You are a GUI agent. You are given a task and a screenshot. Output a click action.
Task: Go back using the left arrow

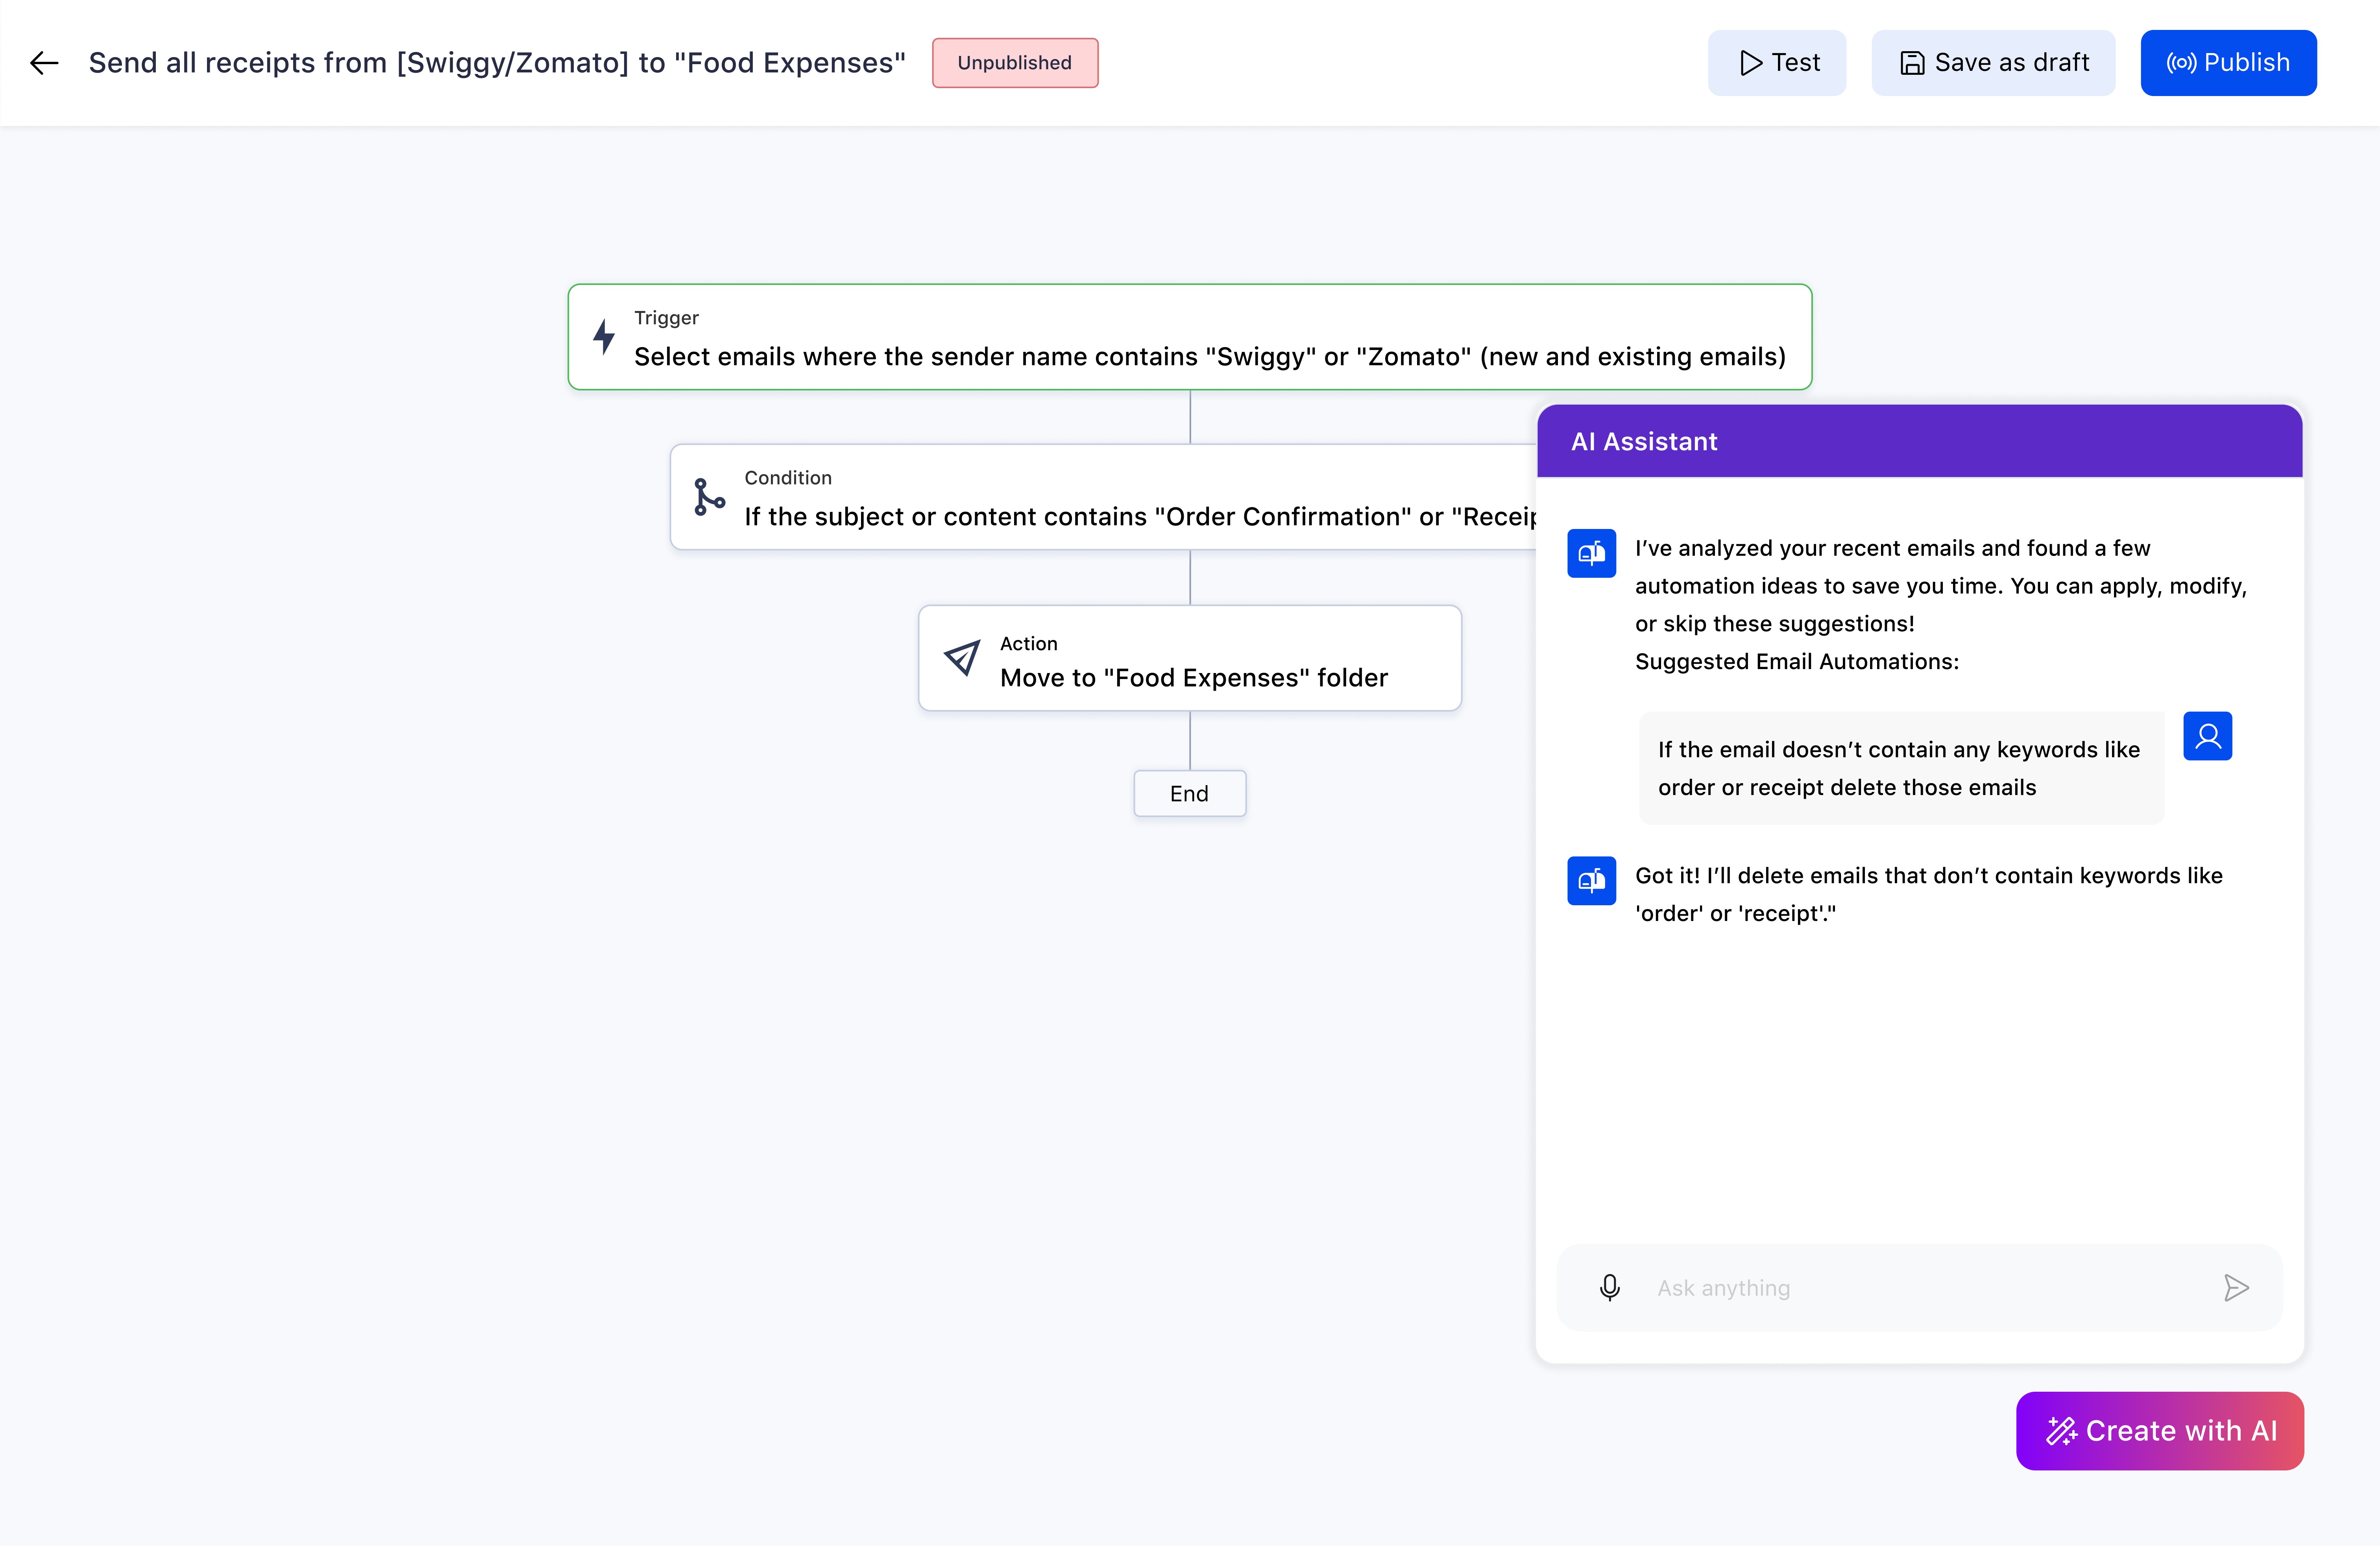coord(44,63)
